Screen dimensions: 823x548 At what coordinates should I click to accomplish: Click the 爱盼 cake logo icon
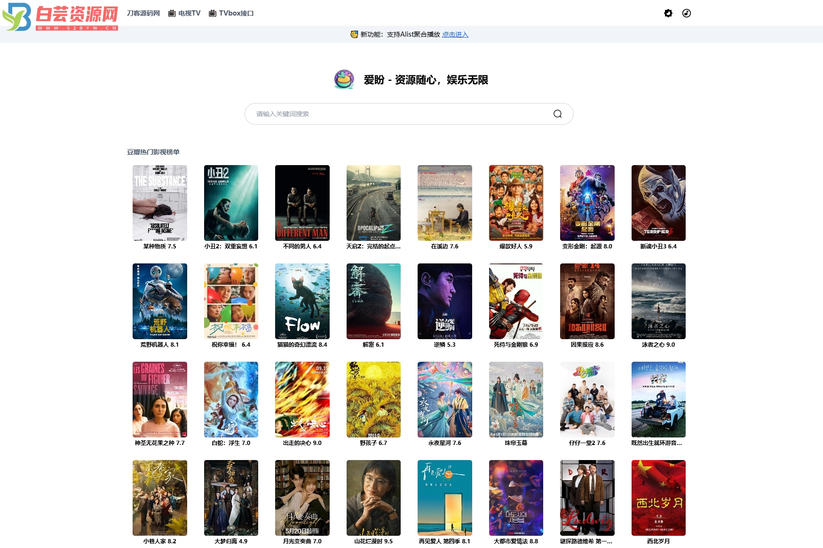pos(344,79)
